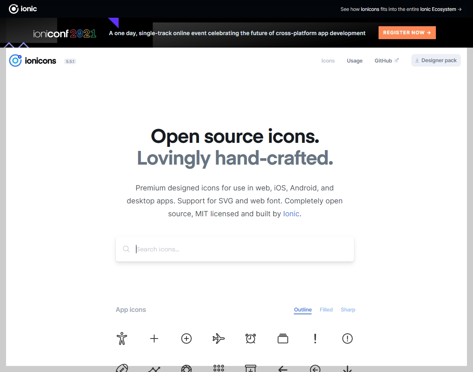Click the plain exclamation alert icon
The image size is (473, 372).
coord(315,338)
